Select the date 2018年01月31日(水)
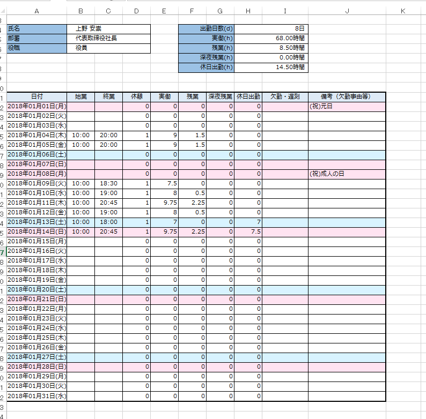Image resolution: width=426 pixels, height=419 pixels. coord(36,396)
